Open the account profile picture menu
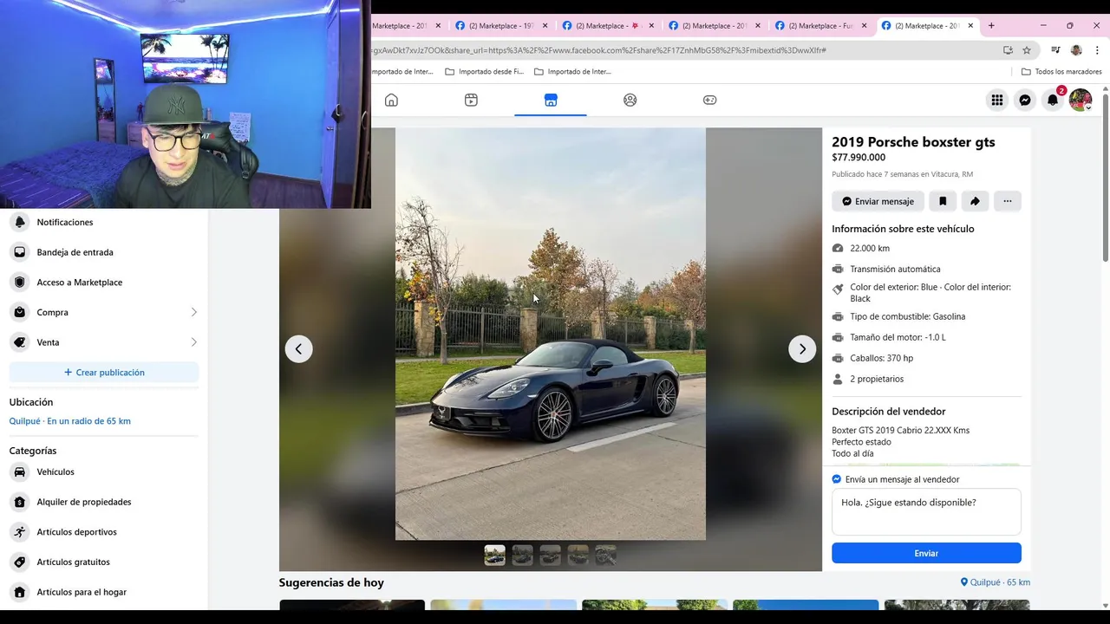This screenshot has height=624, width=1110. point(1081,100)
